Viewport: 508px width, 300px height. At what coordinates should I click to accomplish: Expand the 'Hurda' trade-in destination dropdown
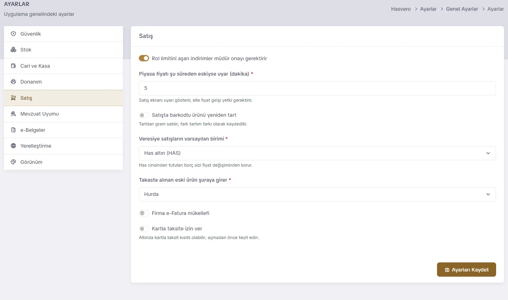tap(317, 194)
